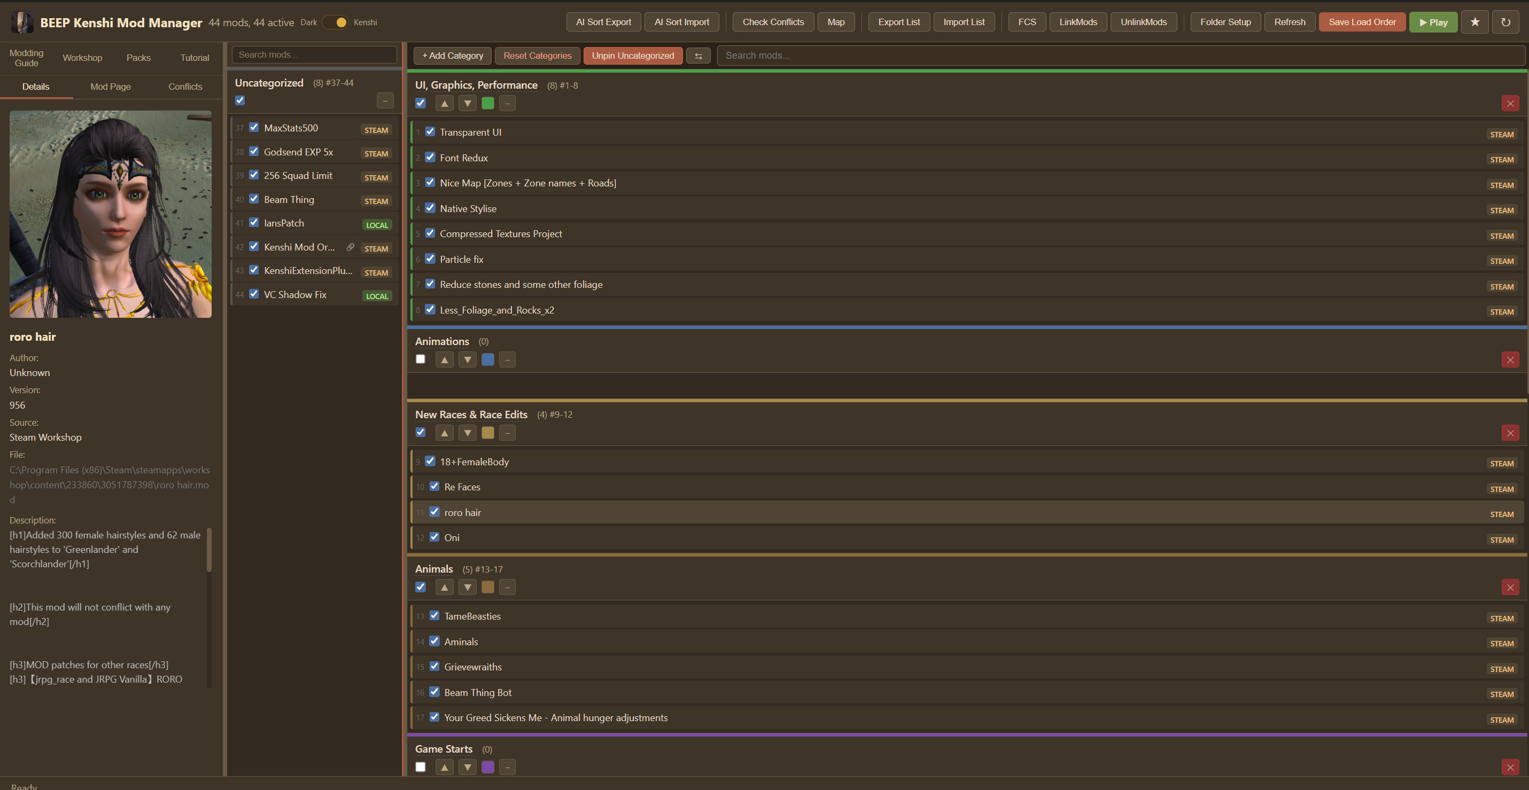This screenshot has width=1529, height=790.
Task: Open the Workshop tab
Action: (x=82, y=58)
